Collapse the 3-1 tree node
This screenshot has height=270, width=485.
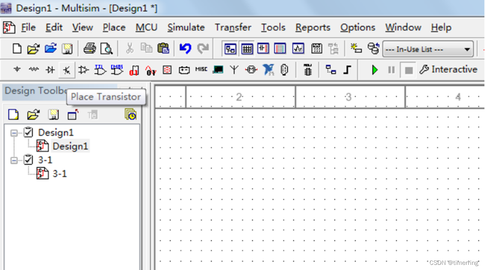14,160
